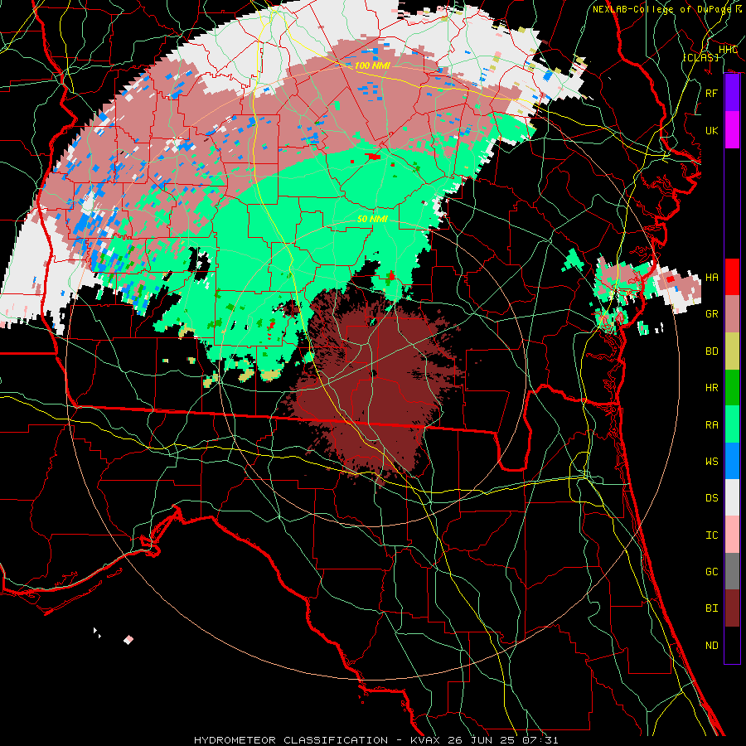Click the RA bright green legend swatch
The image size is (746, 746).
732,424
